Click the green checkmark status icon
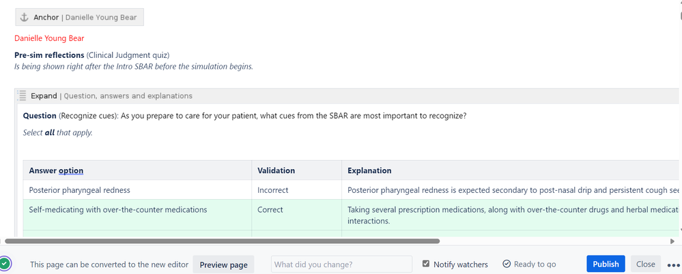This screenshot has width=682, height=274. 5,263
